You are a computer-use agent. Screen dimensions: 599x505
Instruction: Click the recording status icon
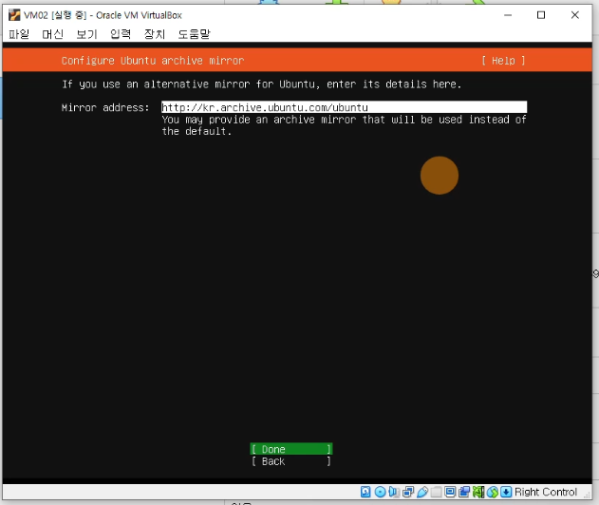point(464,492)
